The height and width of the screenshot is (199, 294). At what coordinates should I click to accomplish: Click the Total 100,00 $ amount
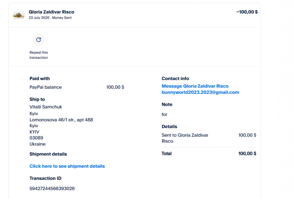pyautogui.click(x=247, y=154)
